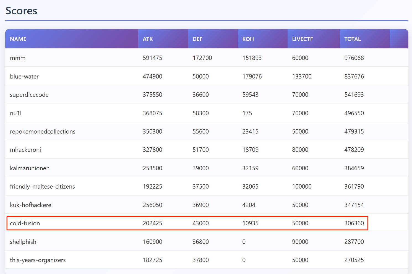The width and height of the screenshot is (412, 274).
Task: Click the highlighted cold-fusion team name
Action: point(25,223)
